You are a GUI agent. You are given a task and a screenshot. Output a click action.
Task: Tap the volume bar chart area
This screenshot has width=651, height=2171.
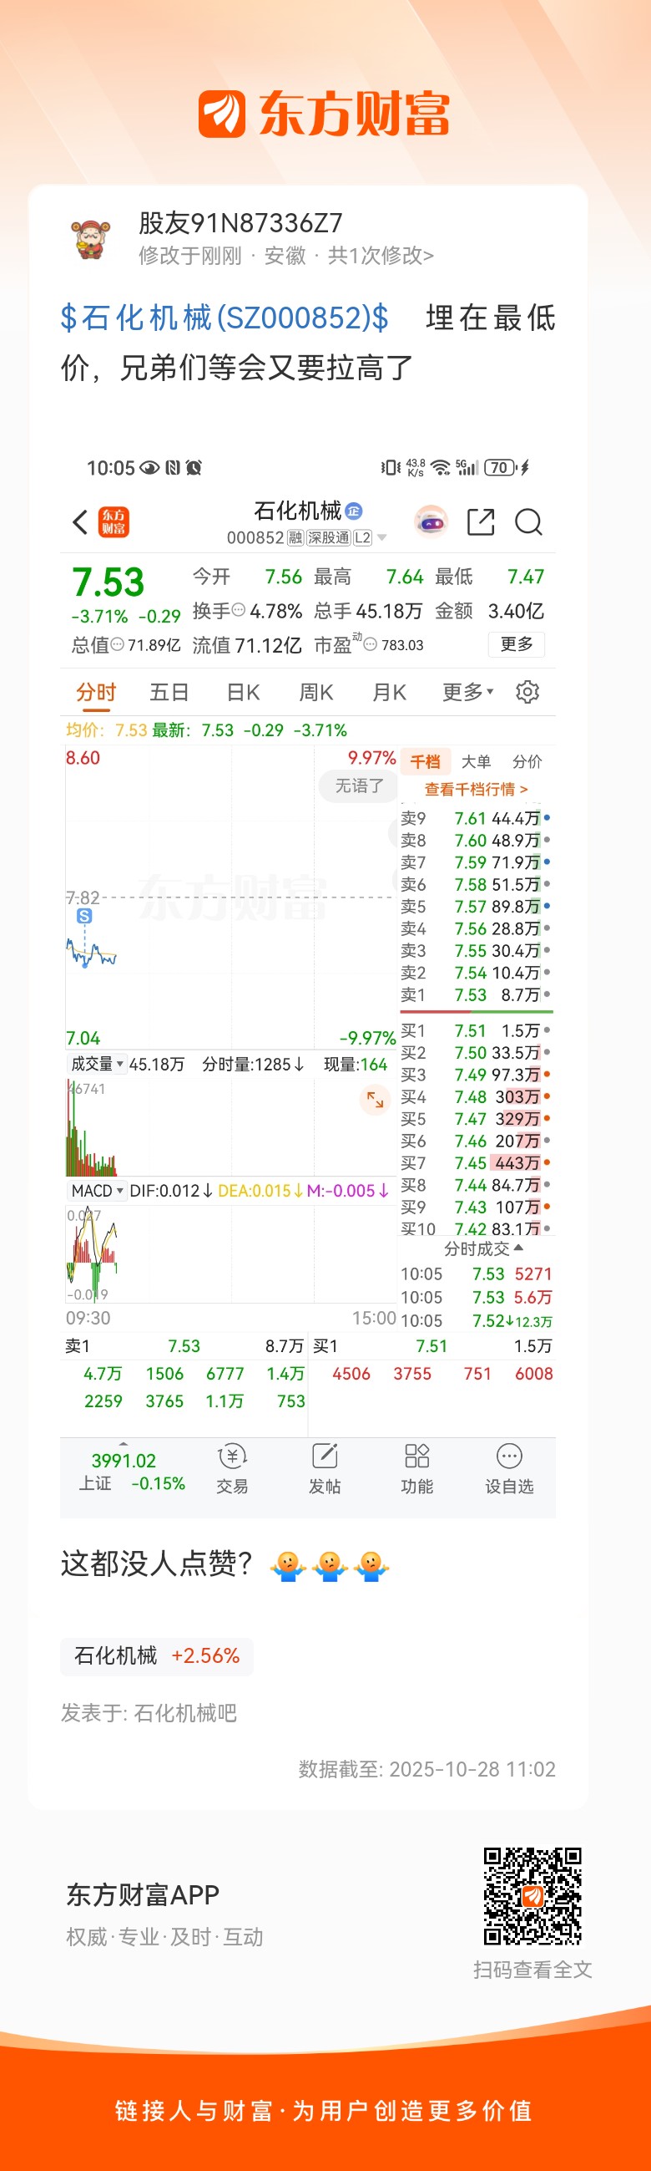[x=229, y=1126]
